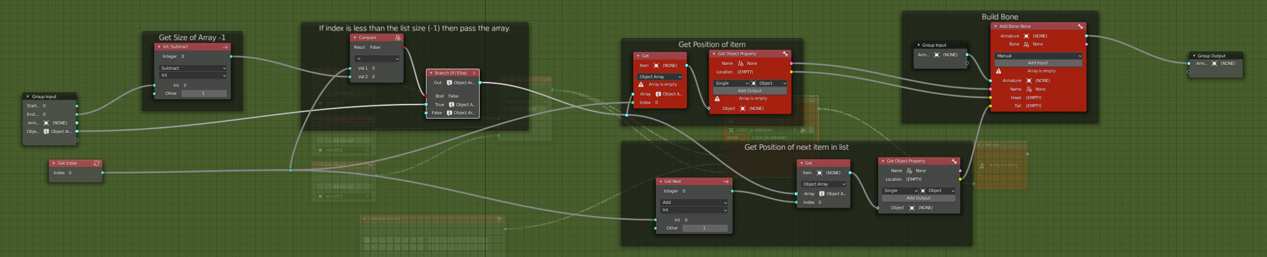
Task: Collapse the Group Input node inside Build Bone
Action: click(918, 45)
